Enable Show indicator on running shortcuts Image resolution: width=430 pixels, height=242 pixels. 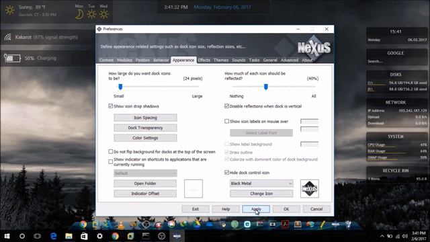tap(110, 161)
